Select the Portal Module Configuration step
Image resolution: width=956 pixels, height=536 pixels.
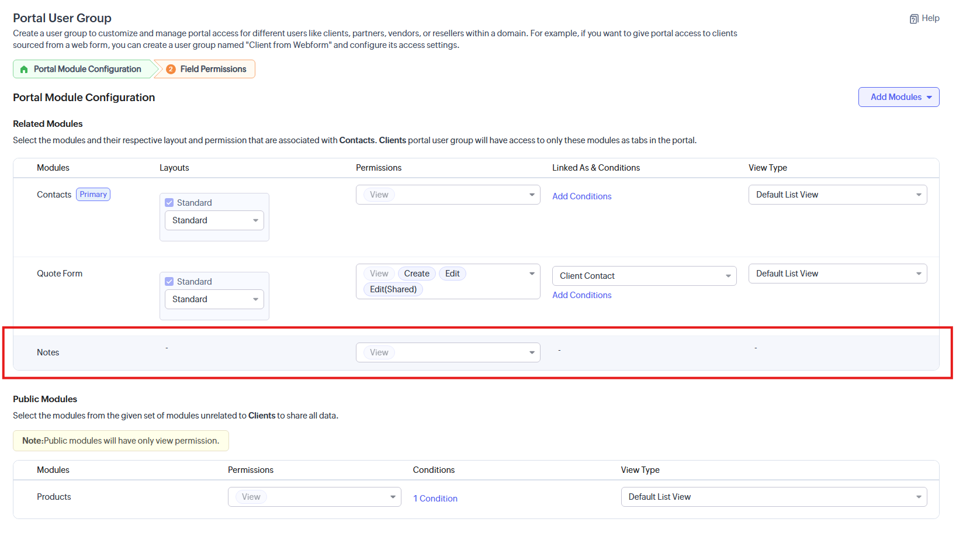tap(87, 69)
